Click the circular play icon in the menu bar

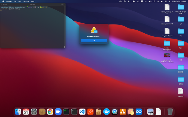click(138, 1)
